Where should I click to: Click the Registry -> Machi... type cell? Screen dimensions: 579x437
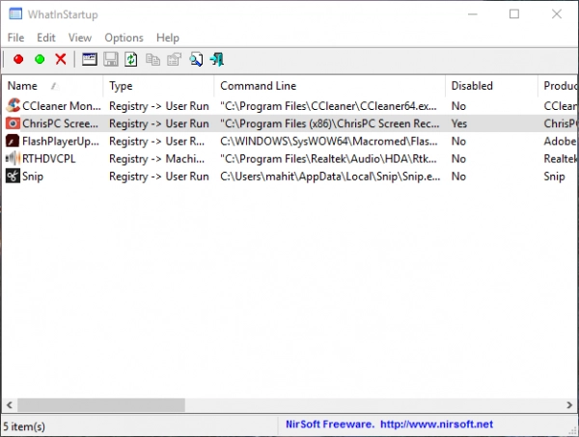(x=156, y=159)
